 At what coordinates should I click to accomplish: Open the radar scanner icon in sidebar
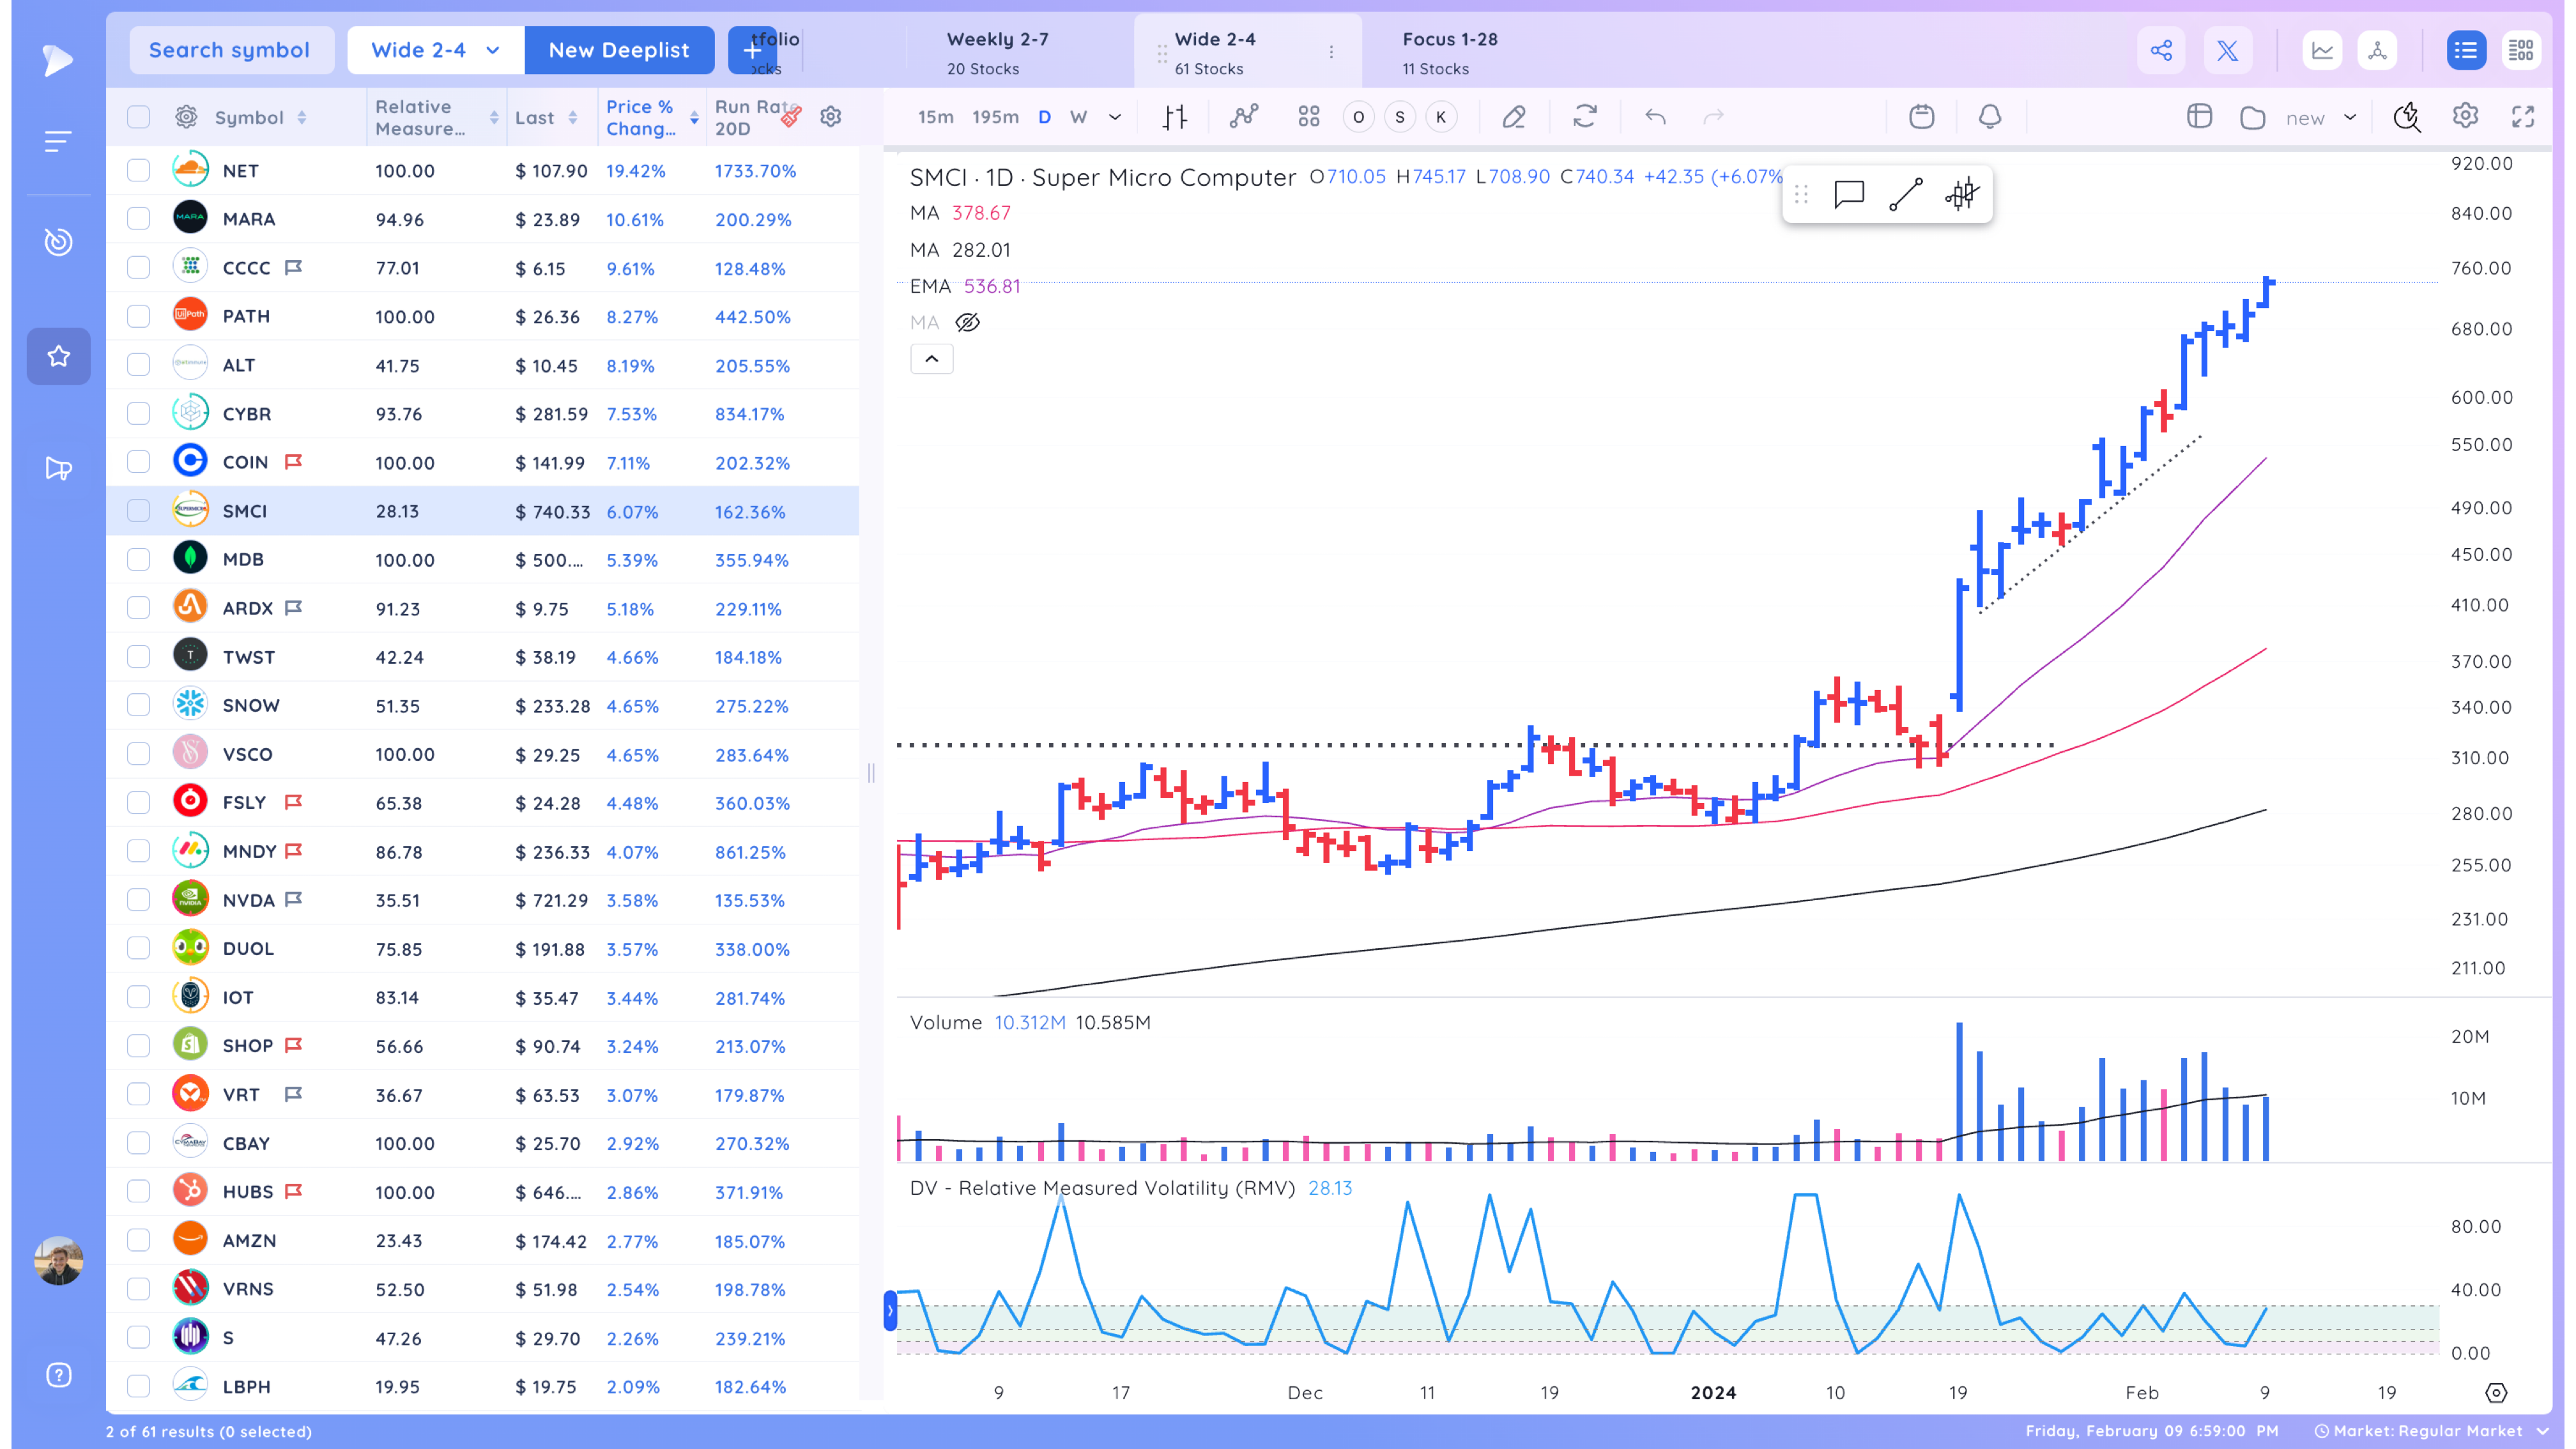[x=58, y=241]
